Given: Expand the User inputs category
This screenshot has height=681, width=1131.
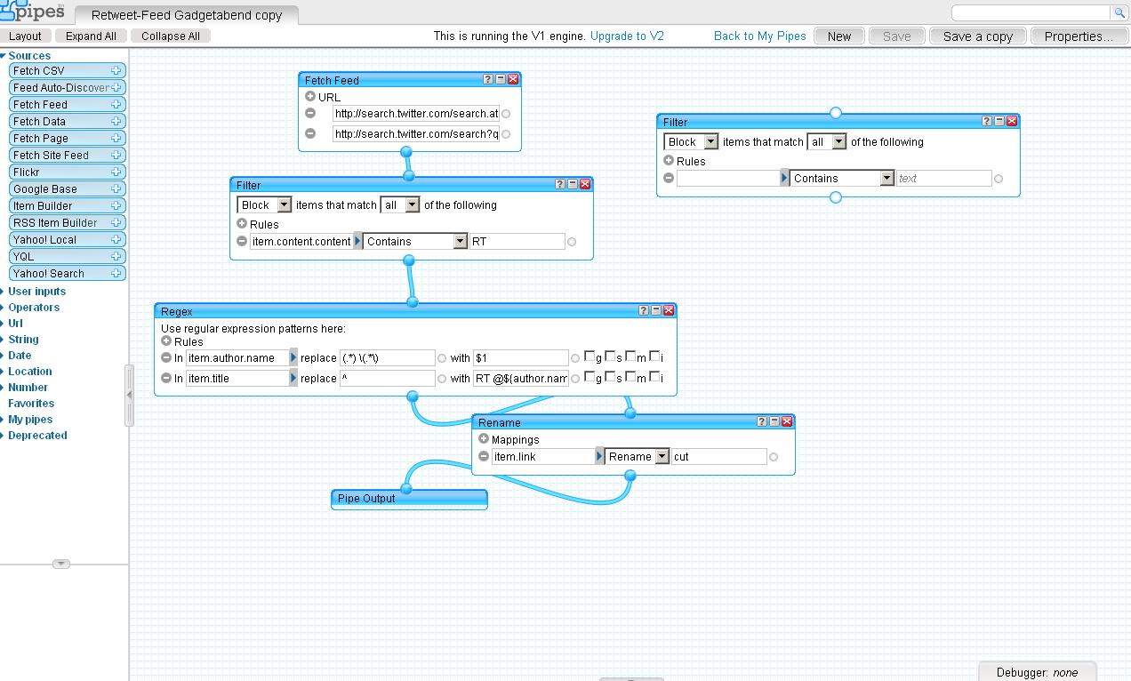Looking at the screenshot, I should tap(36, 292).
